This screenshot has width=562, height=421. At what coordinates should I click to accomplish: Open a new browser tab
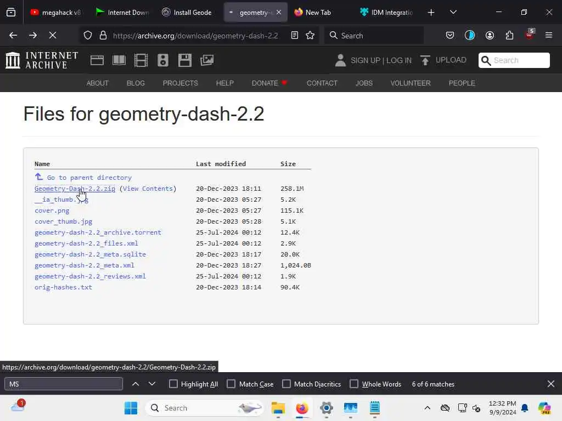click(x=431, y=13)
